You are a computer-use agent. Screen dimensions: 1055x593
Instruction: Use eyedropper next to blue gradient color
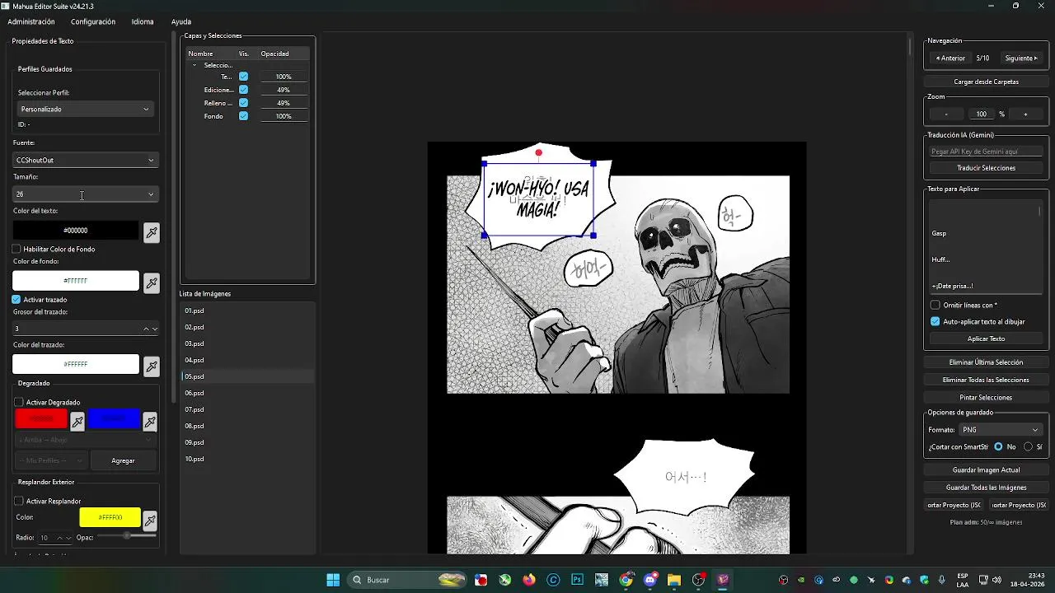point(150,422)
